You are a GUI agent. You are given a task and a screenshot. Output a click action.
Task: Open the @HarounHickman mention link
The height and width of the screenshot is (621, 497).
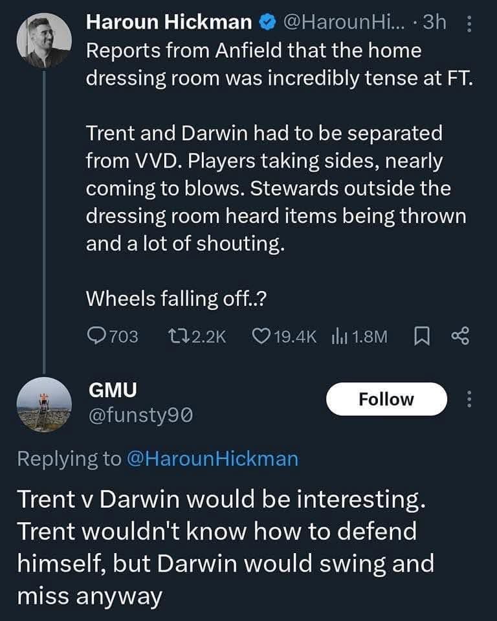(x=212, y=459)
